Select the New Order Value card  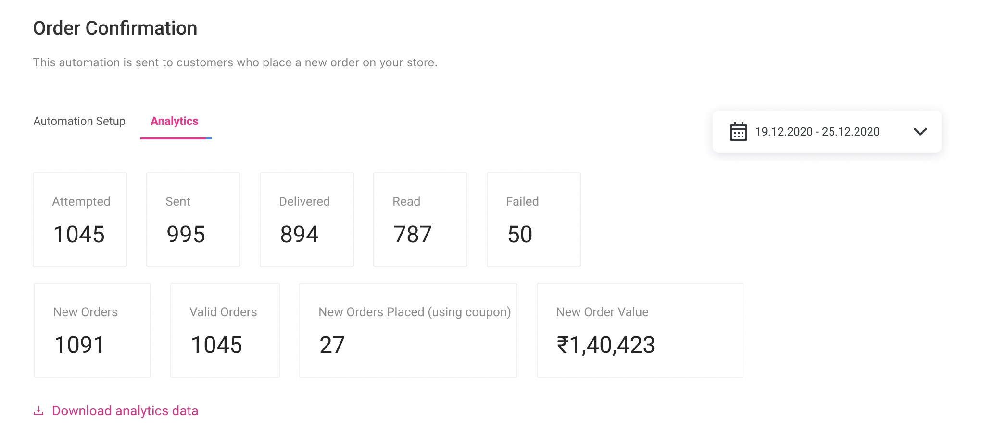click(x=640, y=330)
